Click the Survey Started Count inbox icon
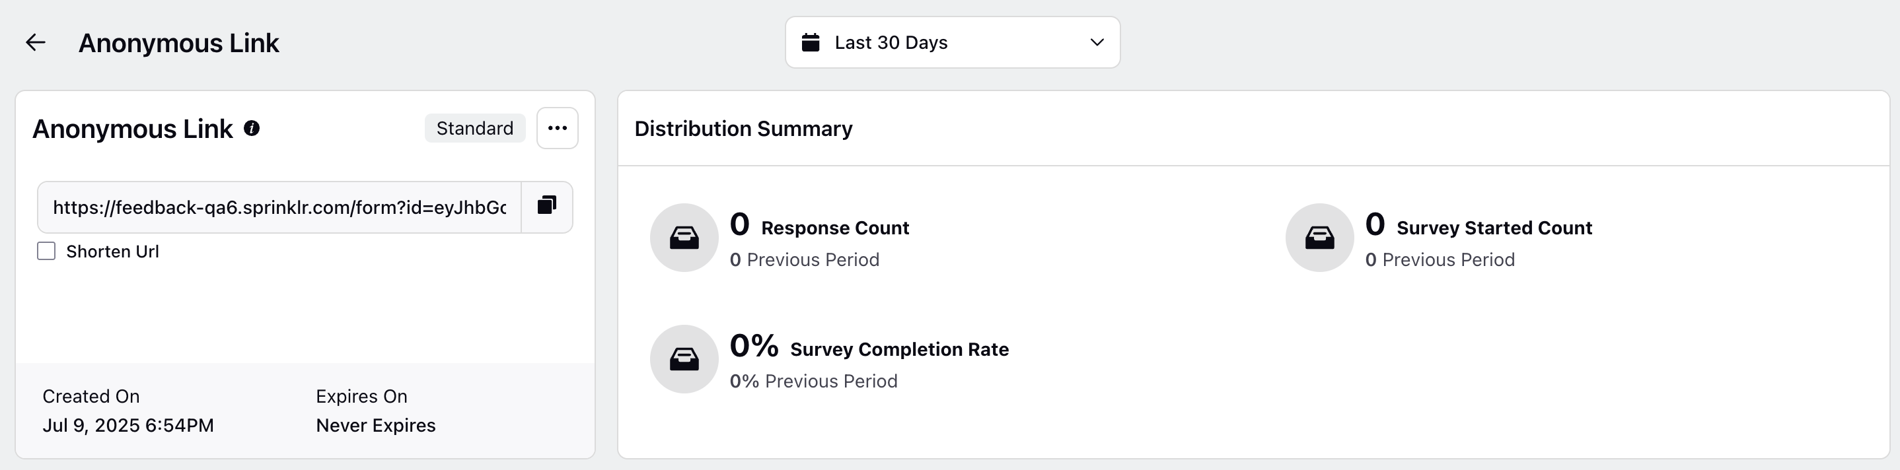1900x470 pixels. pyautogui.click(x=1319, y=237)
